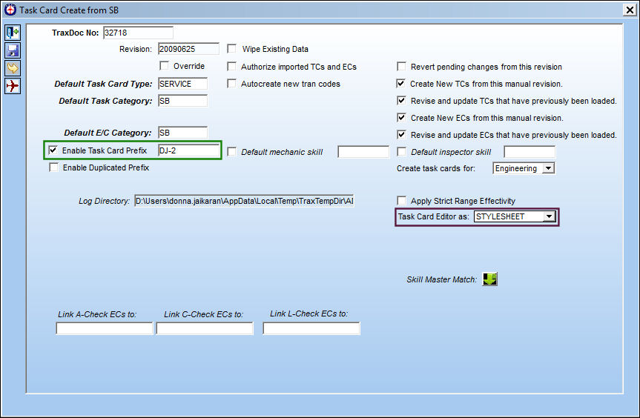Click the exit door icon in left toolbar
Image resolution: width=640 pixels, height=418 pixels.
tap(13, 33)
